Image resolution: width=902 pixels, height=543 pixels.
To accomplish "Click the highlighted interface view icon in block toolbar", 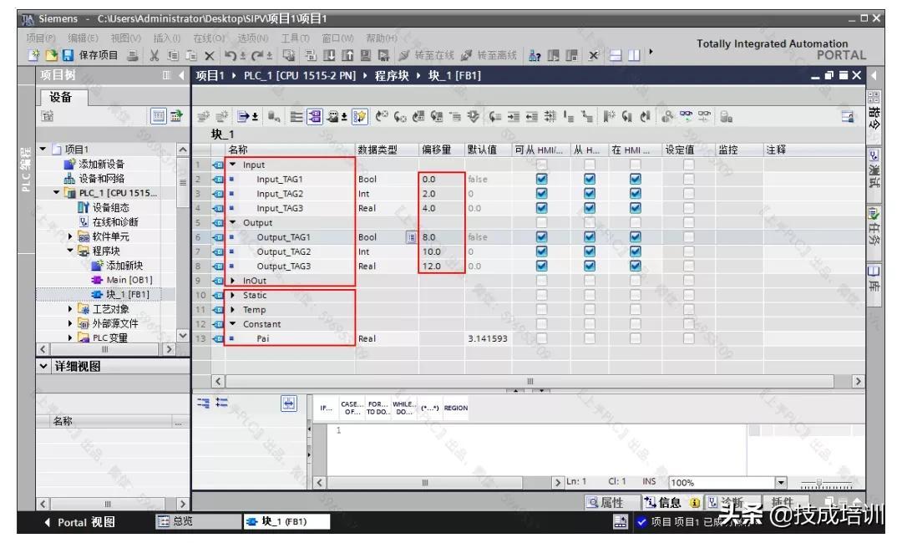I will pos(315,117).
